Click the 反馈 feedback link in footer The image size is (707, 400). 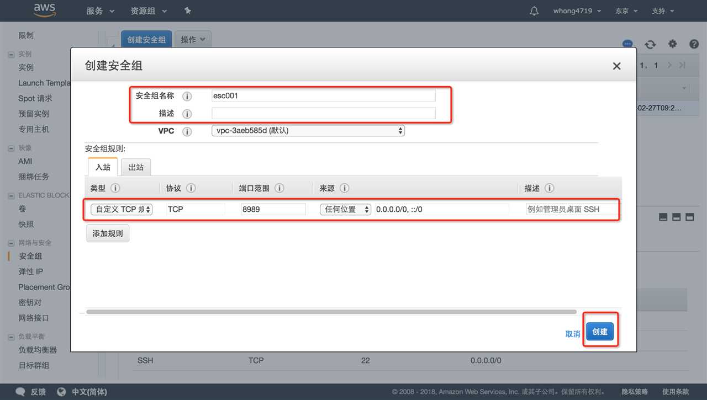tap(38, 392)
